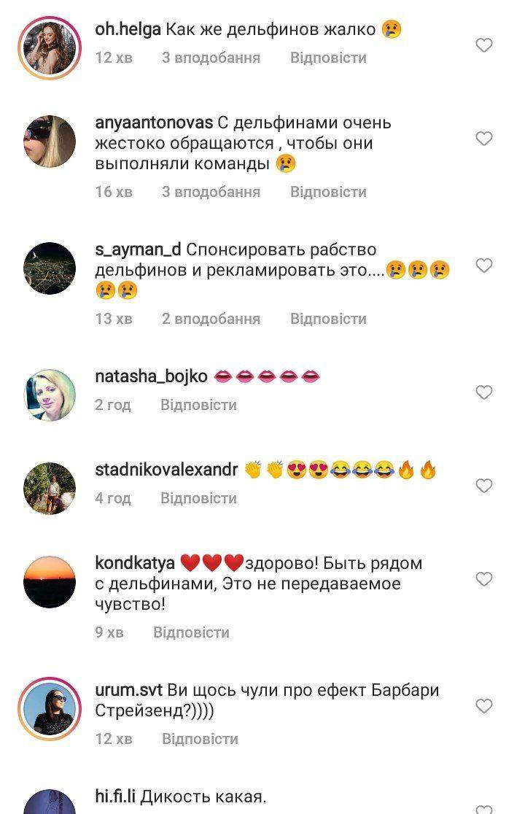Show 2 likes on s_ayman_d's comment

tap(211, 319)
